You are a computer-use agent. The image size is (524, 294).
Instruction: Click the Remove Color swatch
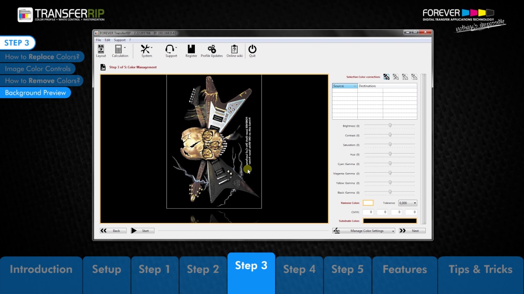368,203
